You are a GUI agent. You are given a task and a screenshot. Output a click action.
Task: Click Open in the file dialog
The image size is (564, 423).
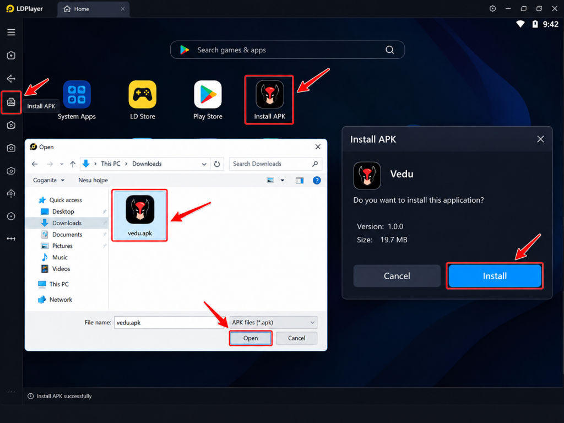pyautogui.click(x=251, y=338)
